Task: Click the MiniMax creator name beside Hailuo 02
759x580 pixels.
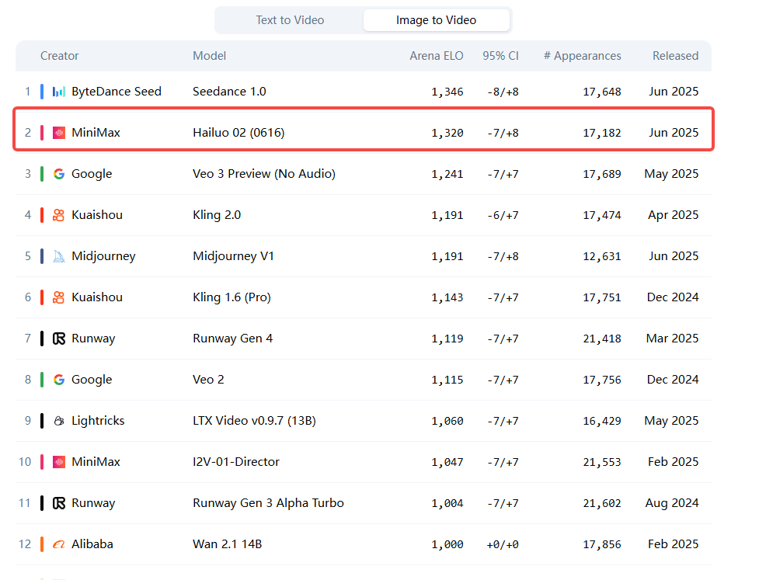Action: coord(96,133)
